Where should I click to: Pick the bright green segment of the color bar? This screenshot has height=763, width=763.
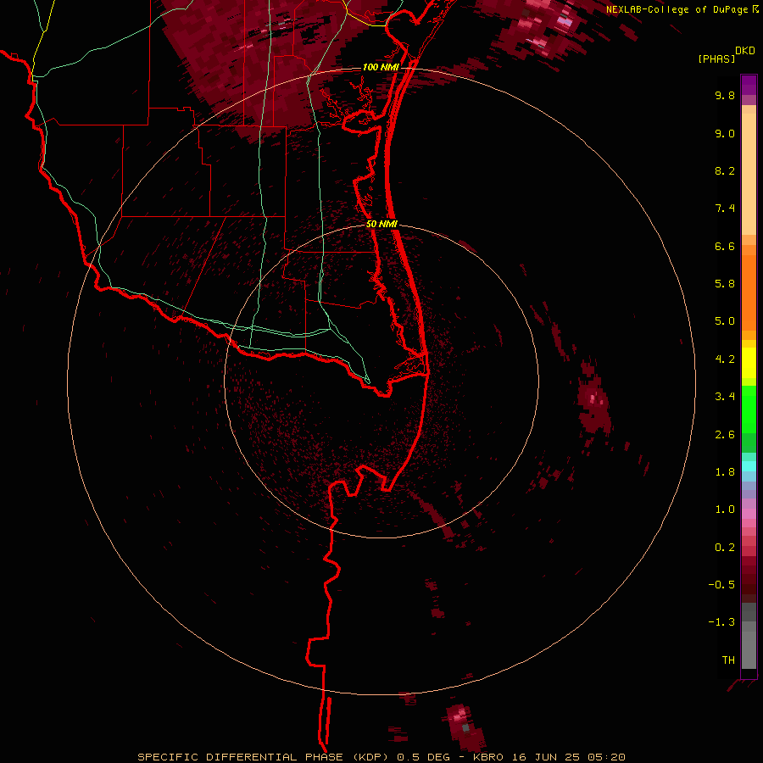tap(749, 409)
